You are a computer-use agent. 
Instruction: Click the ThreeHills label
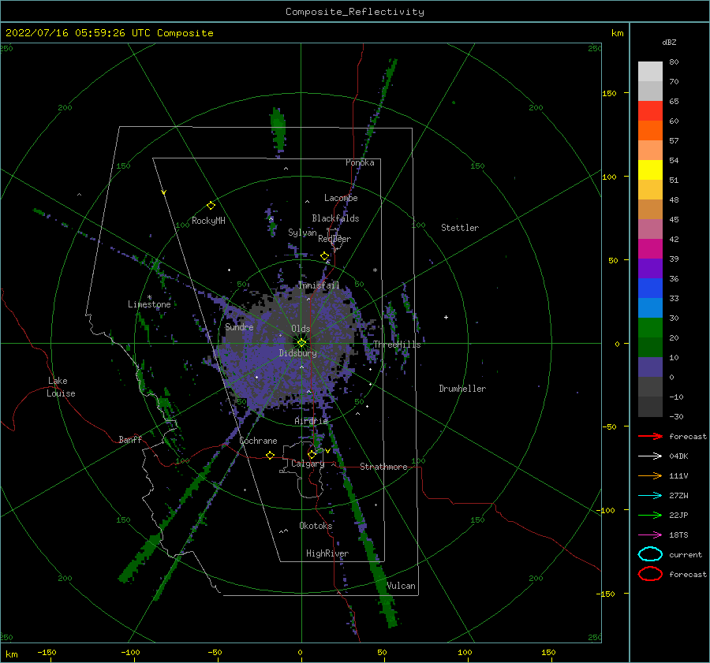(x=397, y=345)
